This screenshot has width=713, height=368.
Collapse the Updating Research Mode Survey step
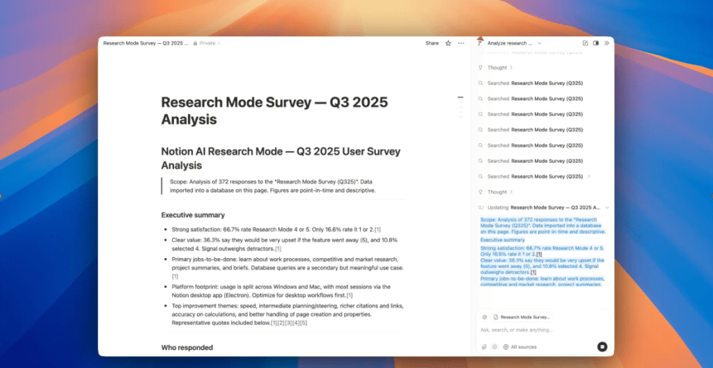click(x=607, y=207)
